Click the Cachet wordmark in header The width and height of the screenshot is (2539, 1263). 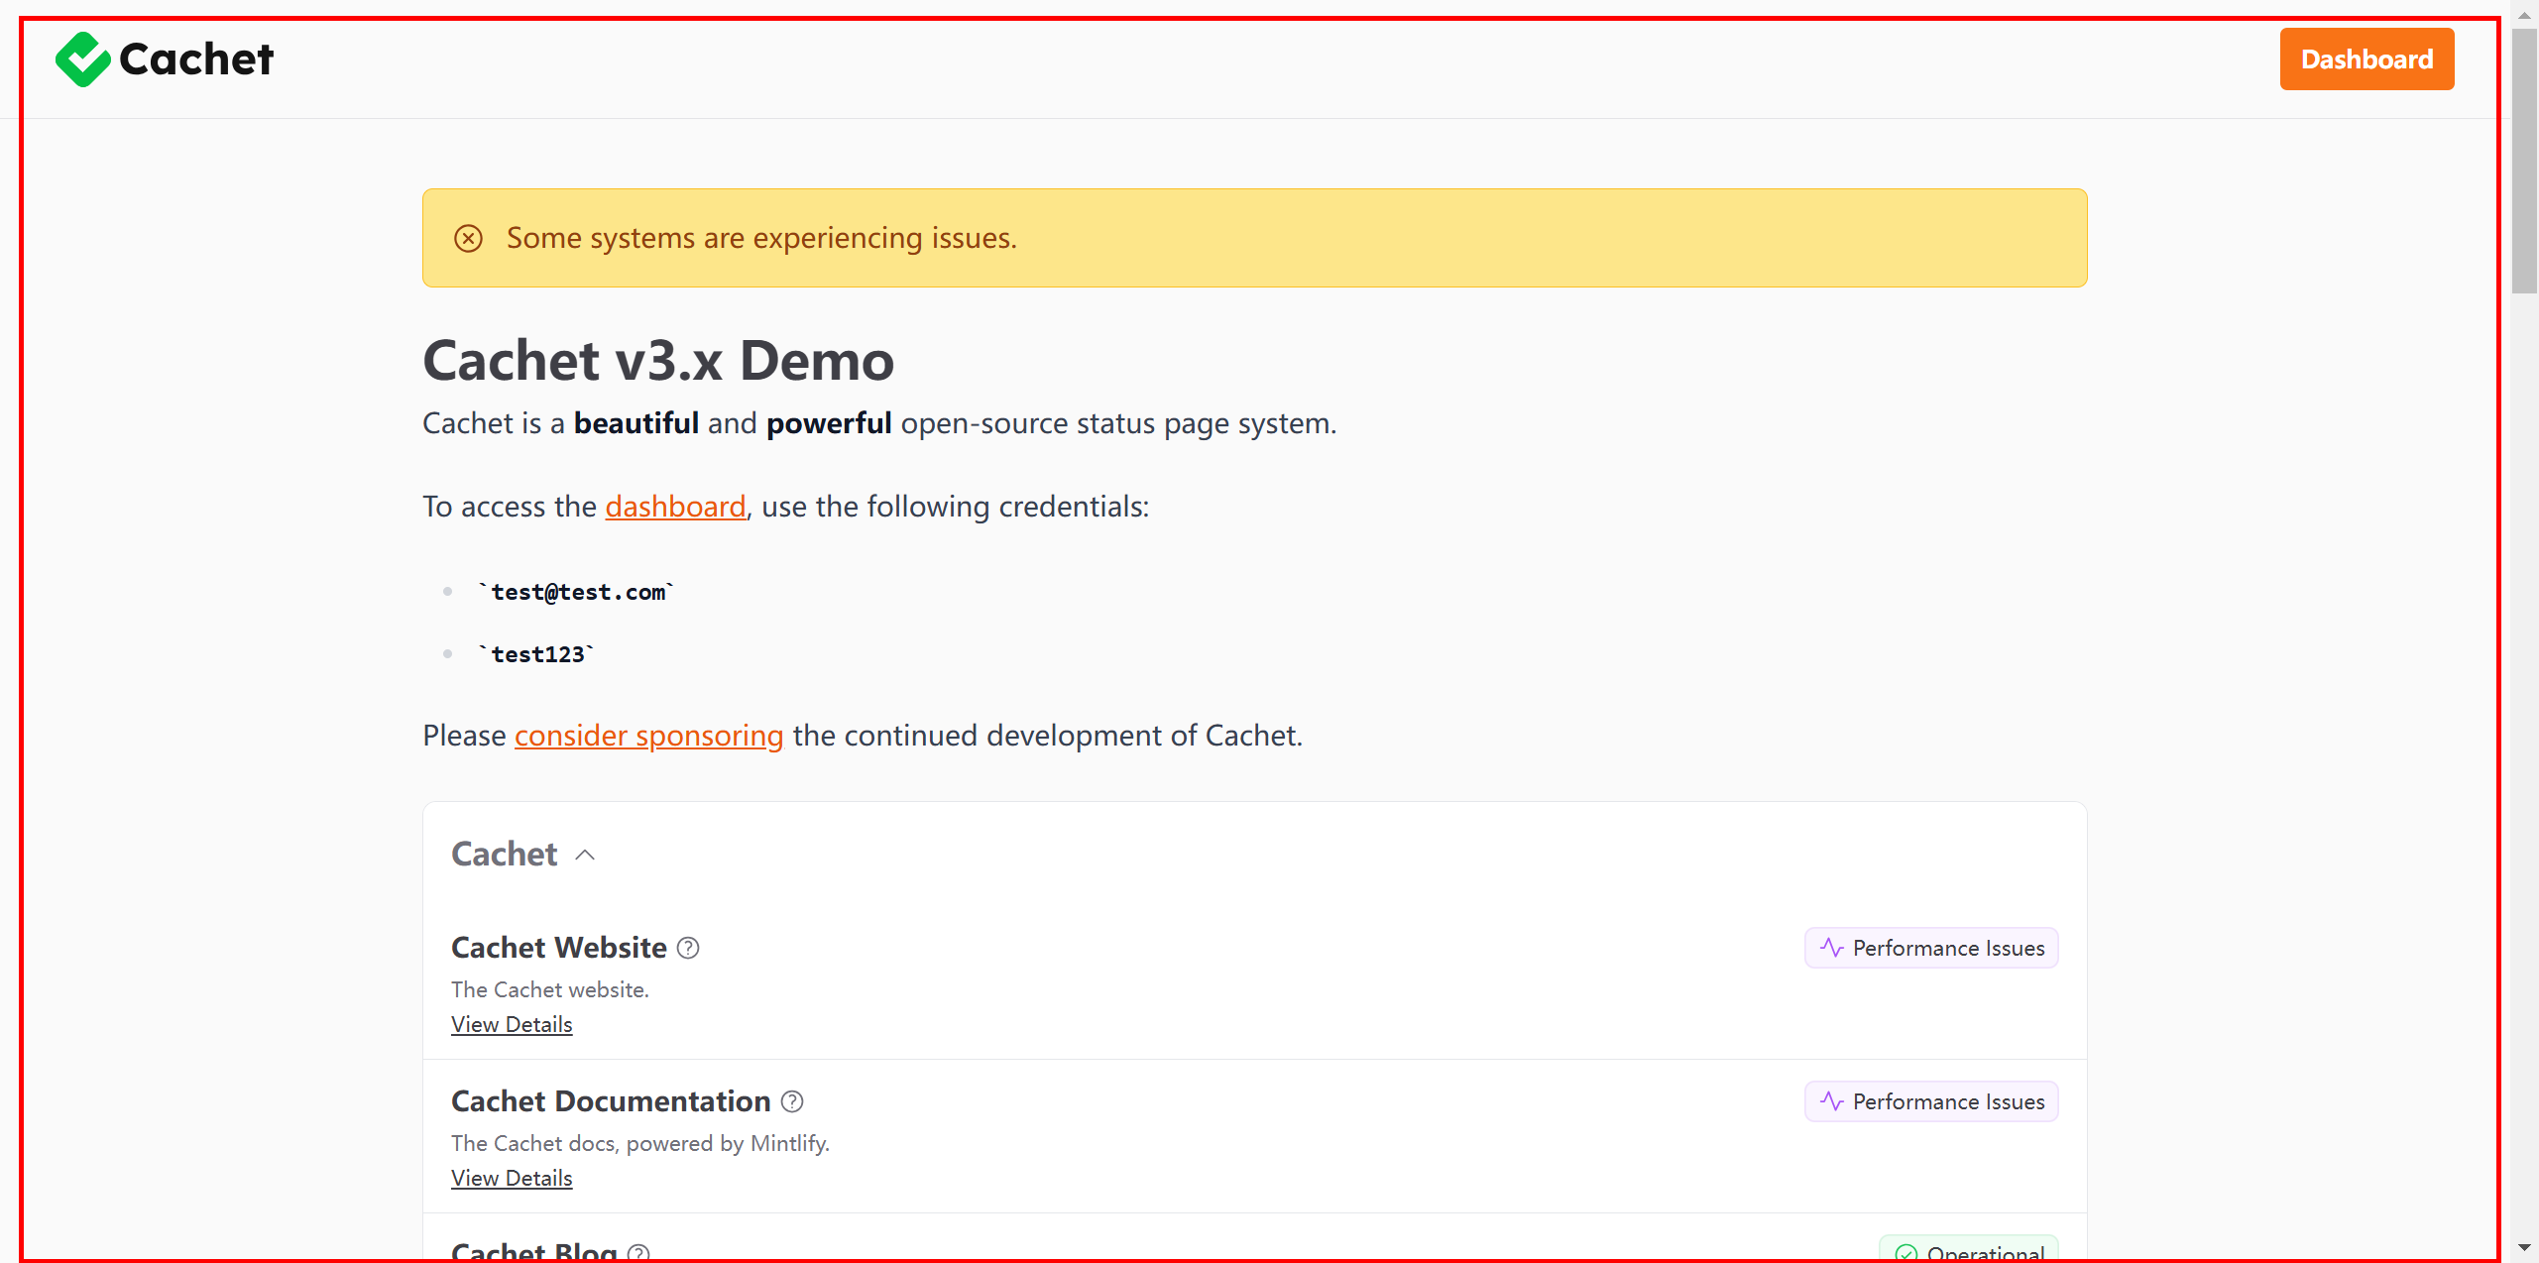[195, 59]
